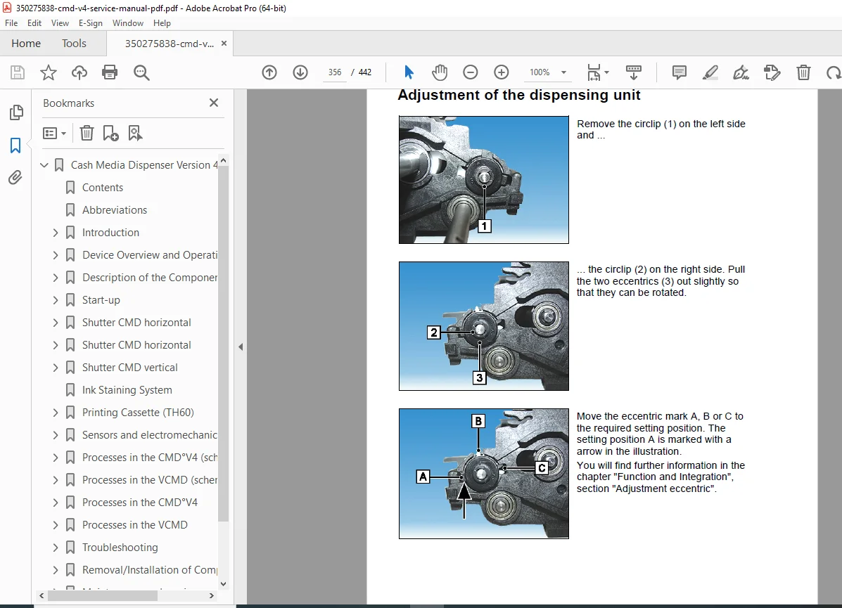This screenshot has height=608, width=842.
Task: Click the page number input field
Action: pos(335,72)
